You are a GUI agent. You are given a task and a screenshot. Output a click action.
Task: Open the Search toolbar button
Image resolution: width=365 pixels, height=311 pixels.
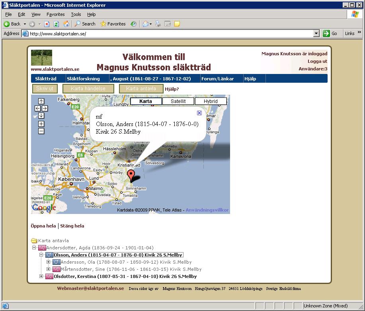86,24
